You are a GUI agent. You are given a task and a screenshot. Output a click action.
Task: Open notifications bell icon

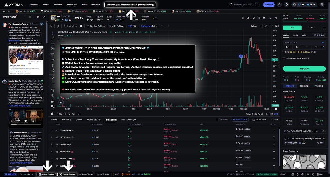(x=287, y=5)
